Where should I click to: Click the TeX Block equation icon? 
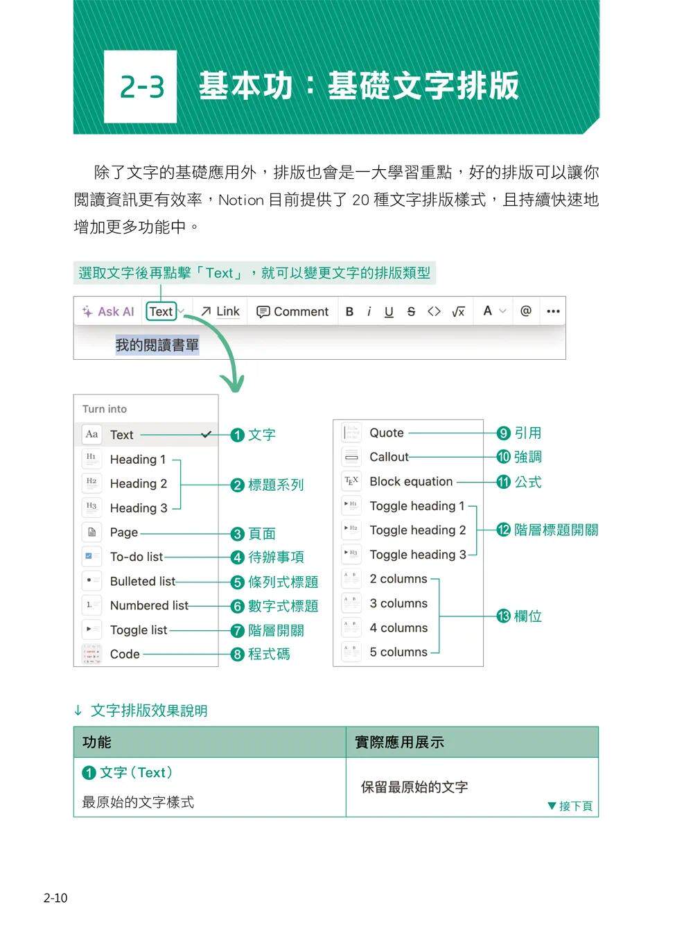(351, 481)
